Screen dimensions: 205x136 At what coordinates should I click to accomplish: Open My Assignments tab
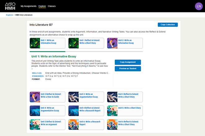[29, 6]
